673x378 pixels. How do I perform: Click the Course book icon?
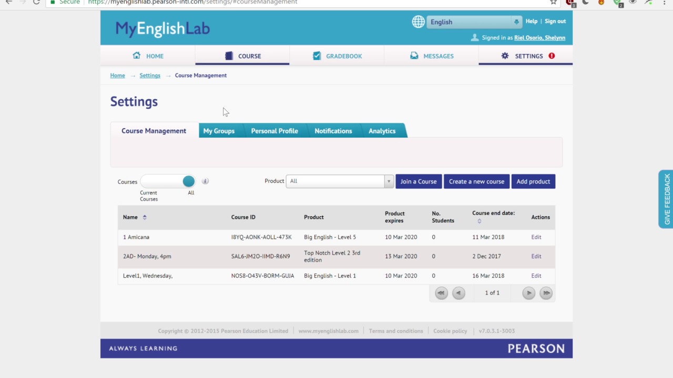pyautogui.click(x=229, y=56)
